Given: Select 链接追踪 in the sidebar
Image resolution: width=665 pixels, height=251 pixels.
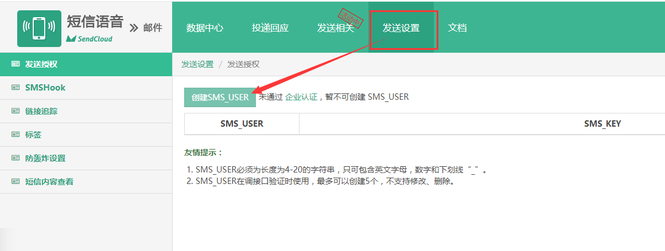Looking at the screenshot, I should (86, 111).
